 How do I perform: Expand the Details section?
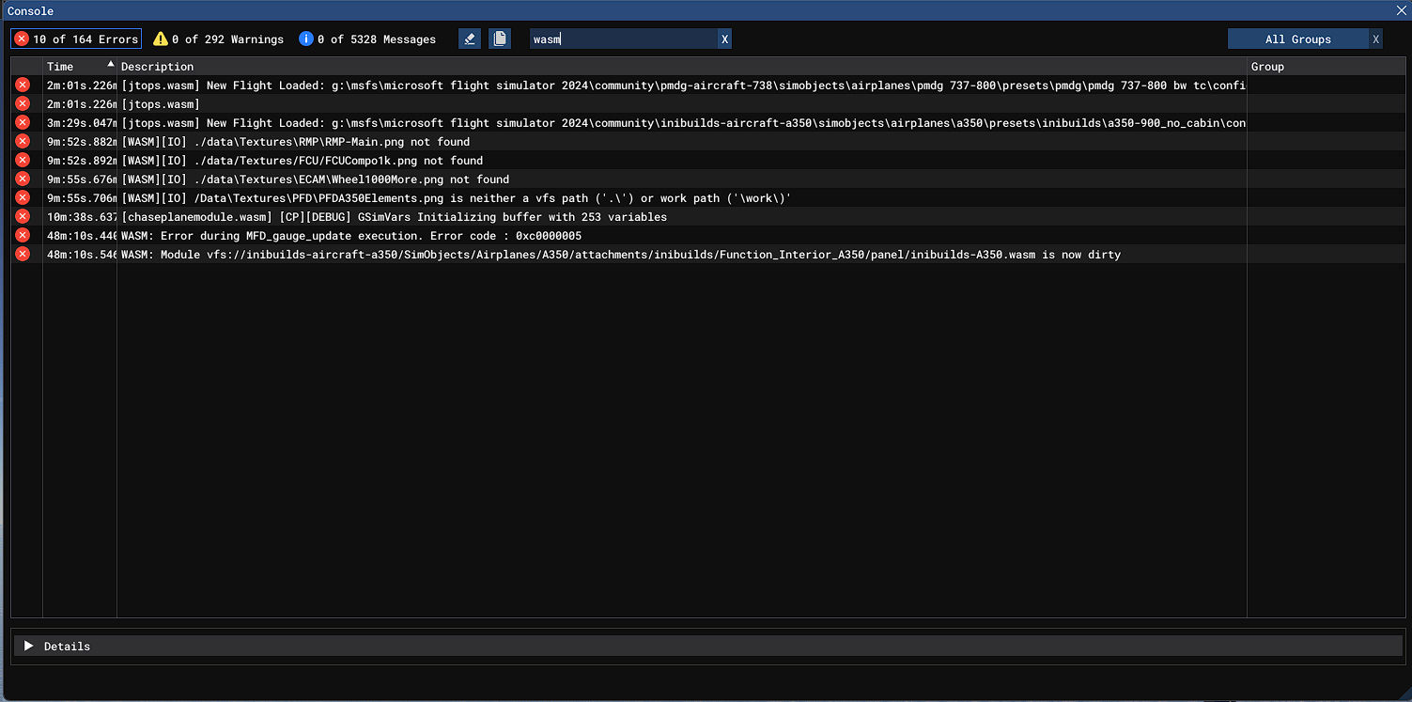(29, 647)
